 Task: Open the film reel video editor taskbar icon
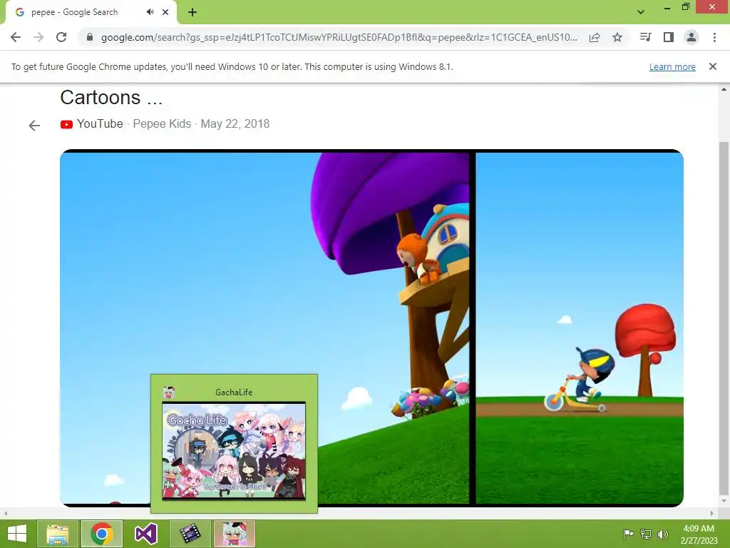(x=190, y=534)
